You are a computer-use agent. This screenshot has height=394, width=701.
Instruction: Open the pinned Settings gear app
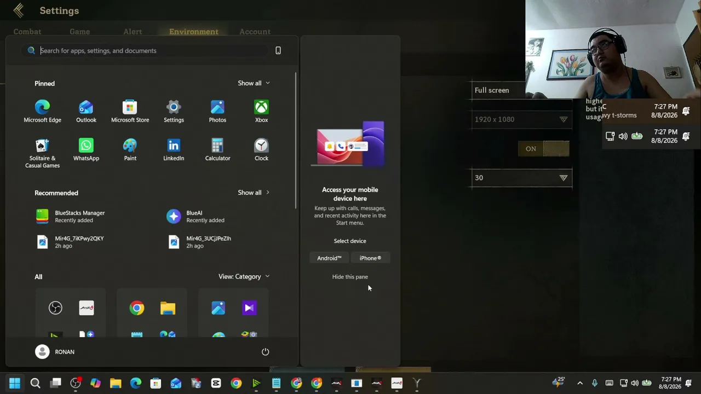tap(174, 111)
